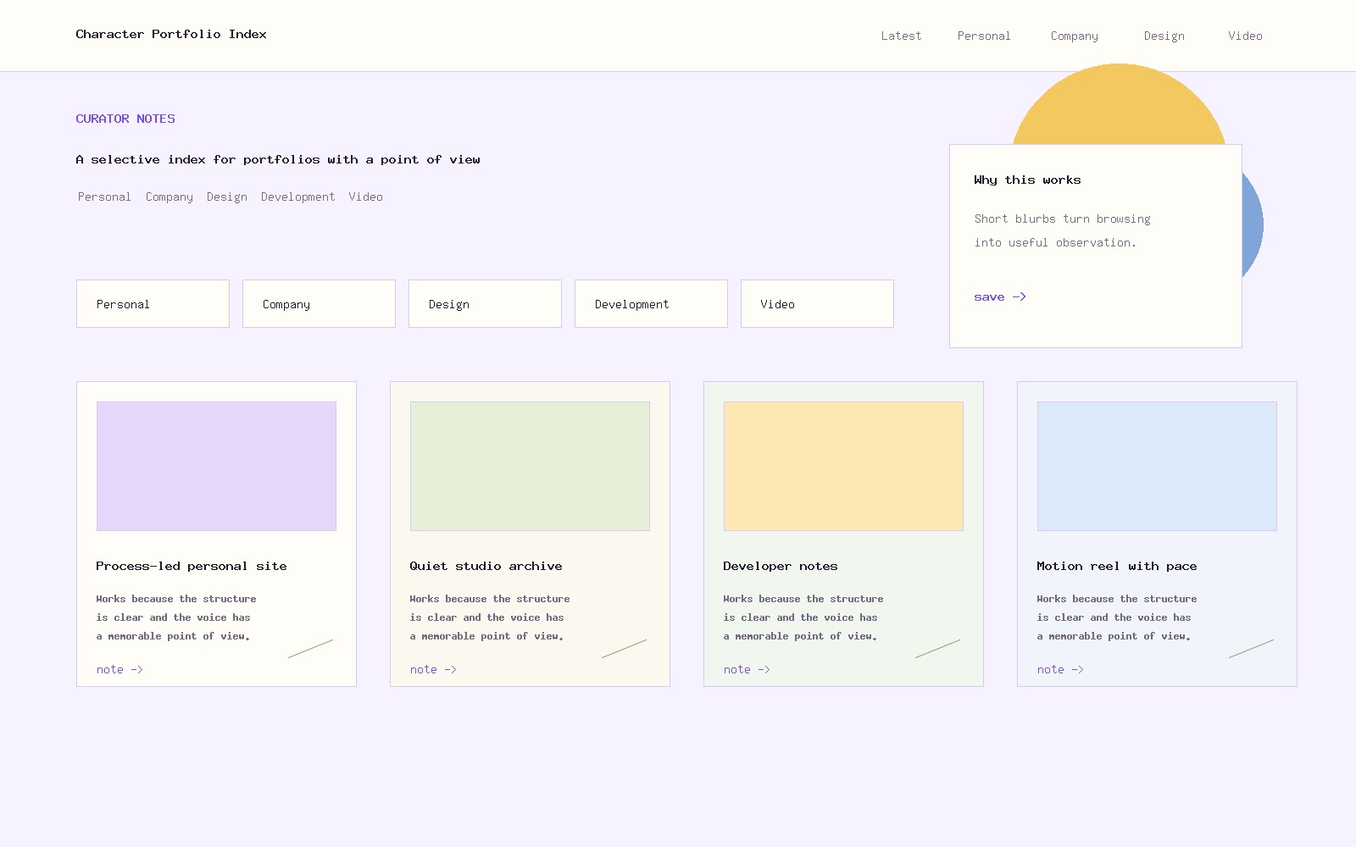Open the purple thumbnail of Process-led personal site
Viewport: 1356px width, 847px height.
(x=216, y=466)
